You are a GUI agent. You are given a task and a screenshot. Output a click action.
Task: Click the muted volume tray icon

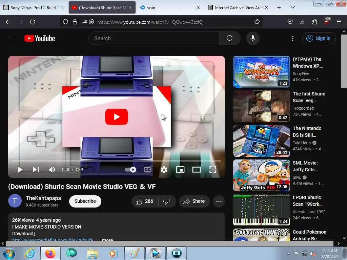[313, 254]
